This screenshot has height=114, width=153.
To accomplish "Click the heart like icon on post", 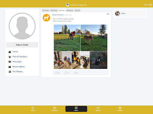I will (56, 73).
